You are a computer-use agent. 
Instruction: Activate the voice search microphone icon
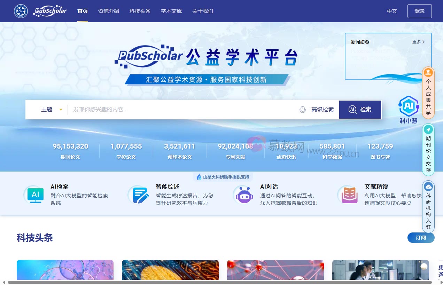click(x=302, y=109)
